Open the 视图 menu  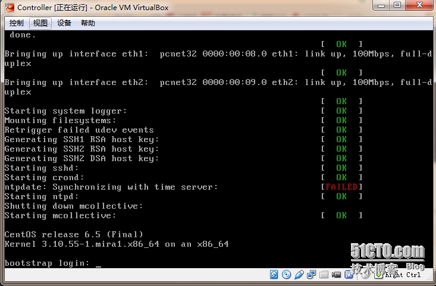click(40, 23)
